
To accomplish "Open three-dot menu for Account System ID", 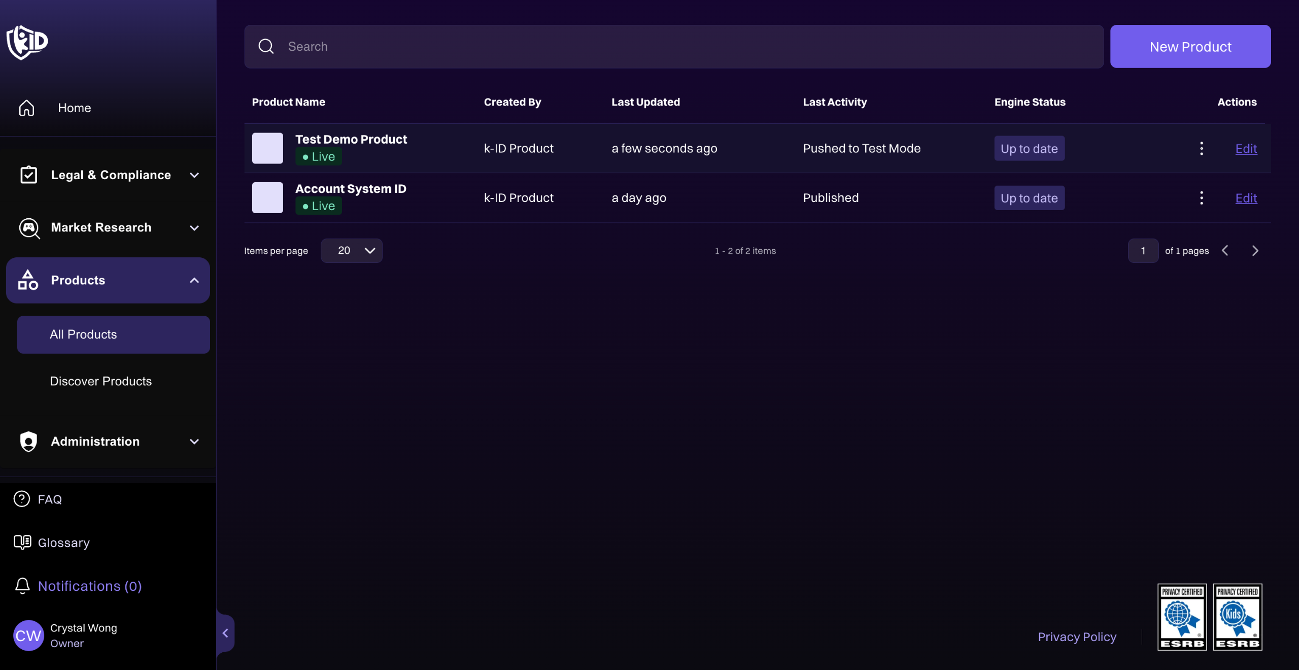I will (x=1201, y=198).
